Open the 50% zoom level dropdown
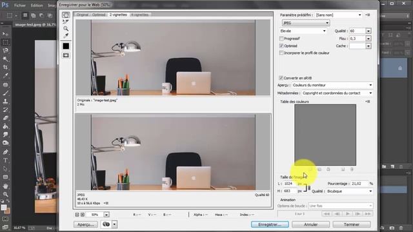The image size is (413, 232). [x=106, y=215]
